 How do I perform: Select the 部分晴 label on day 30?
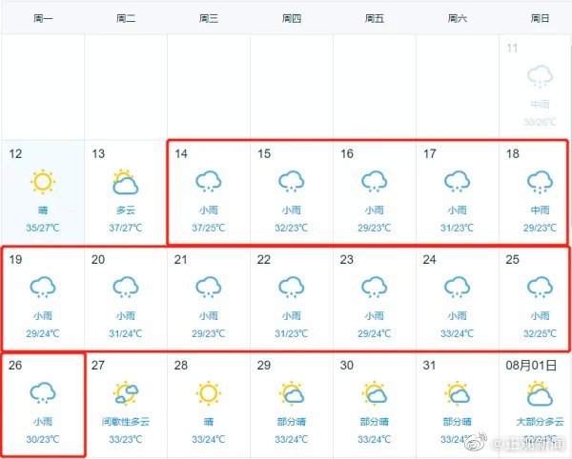(375, 422)
